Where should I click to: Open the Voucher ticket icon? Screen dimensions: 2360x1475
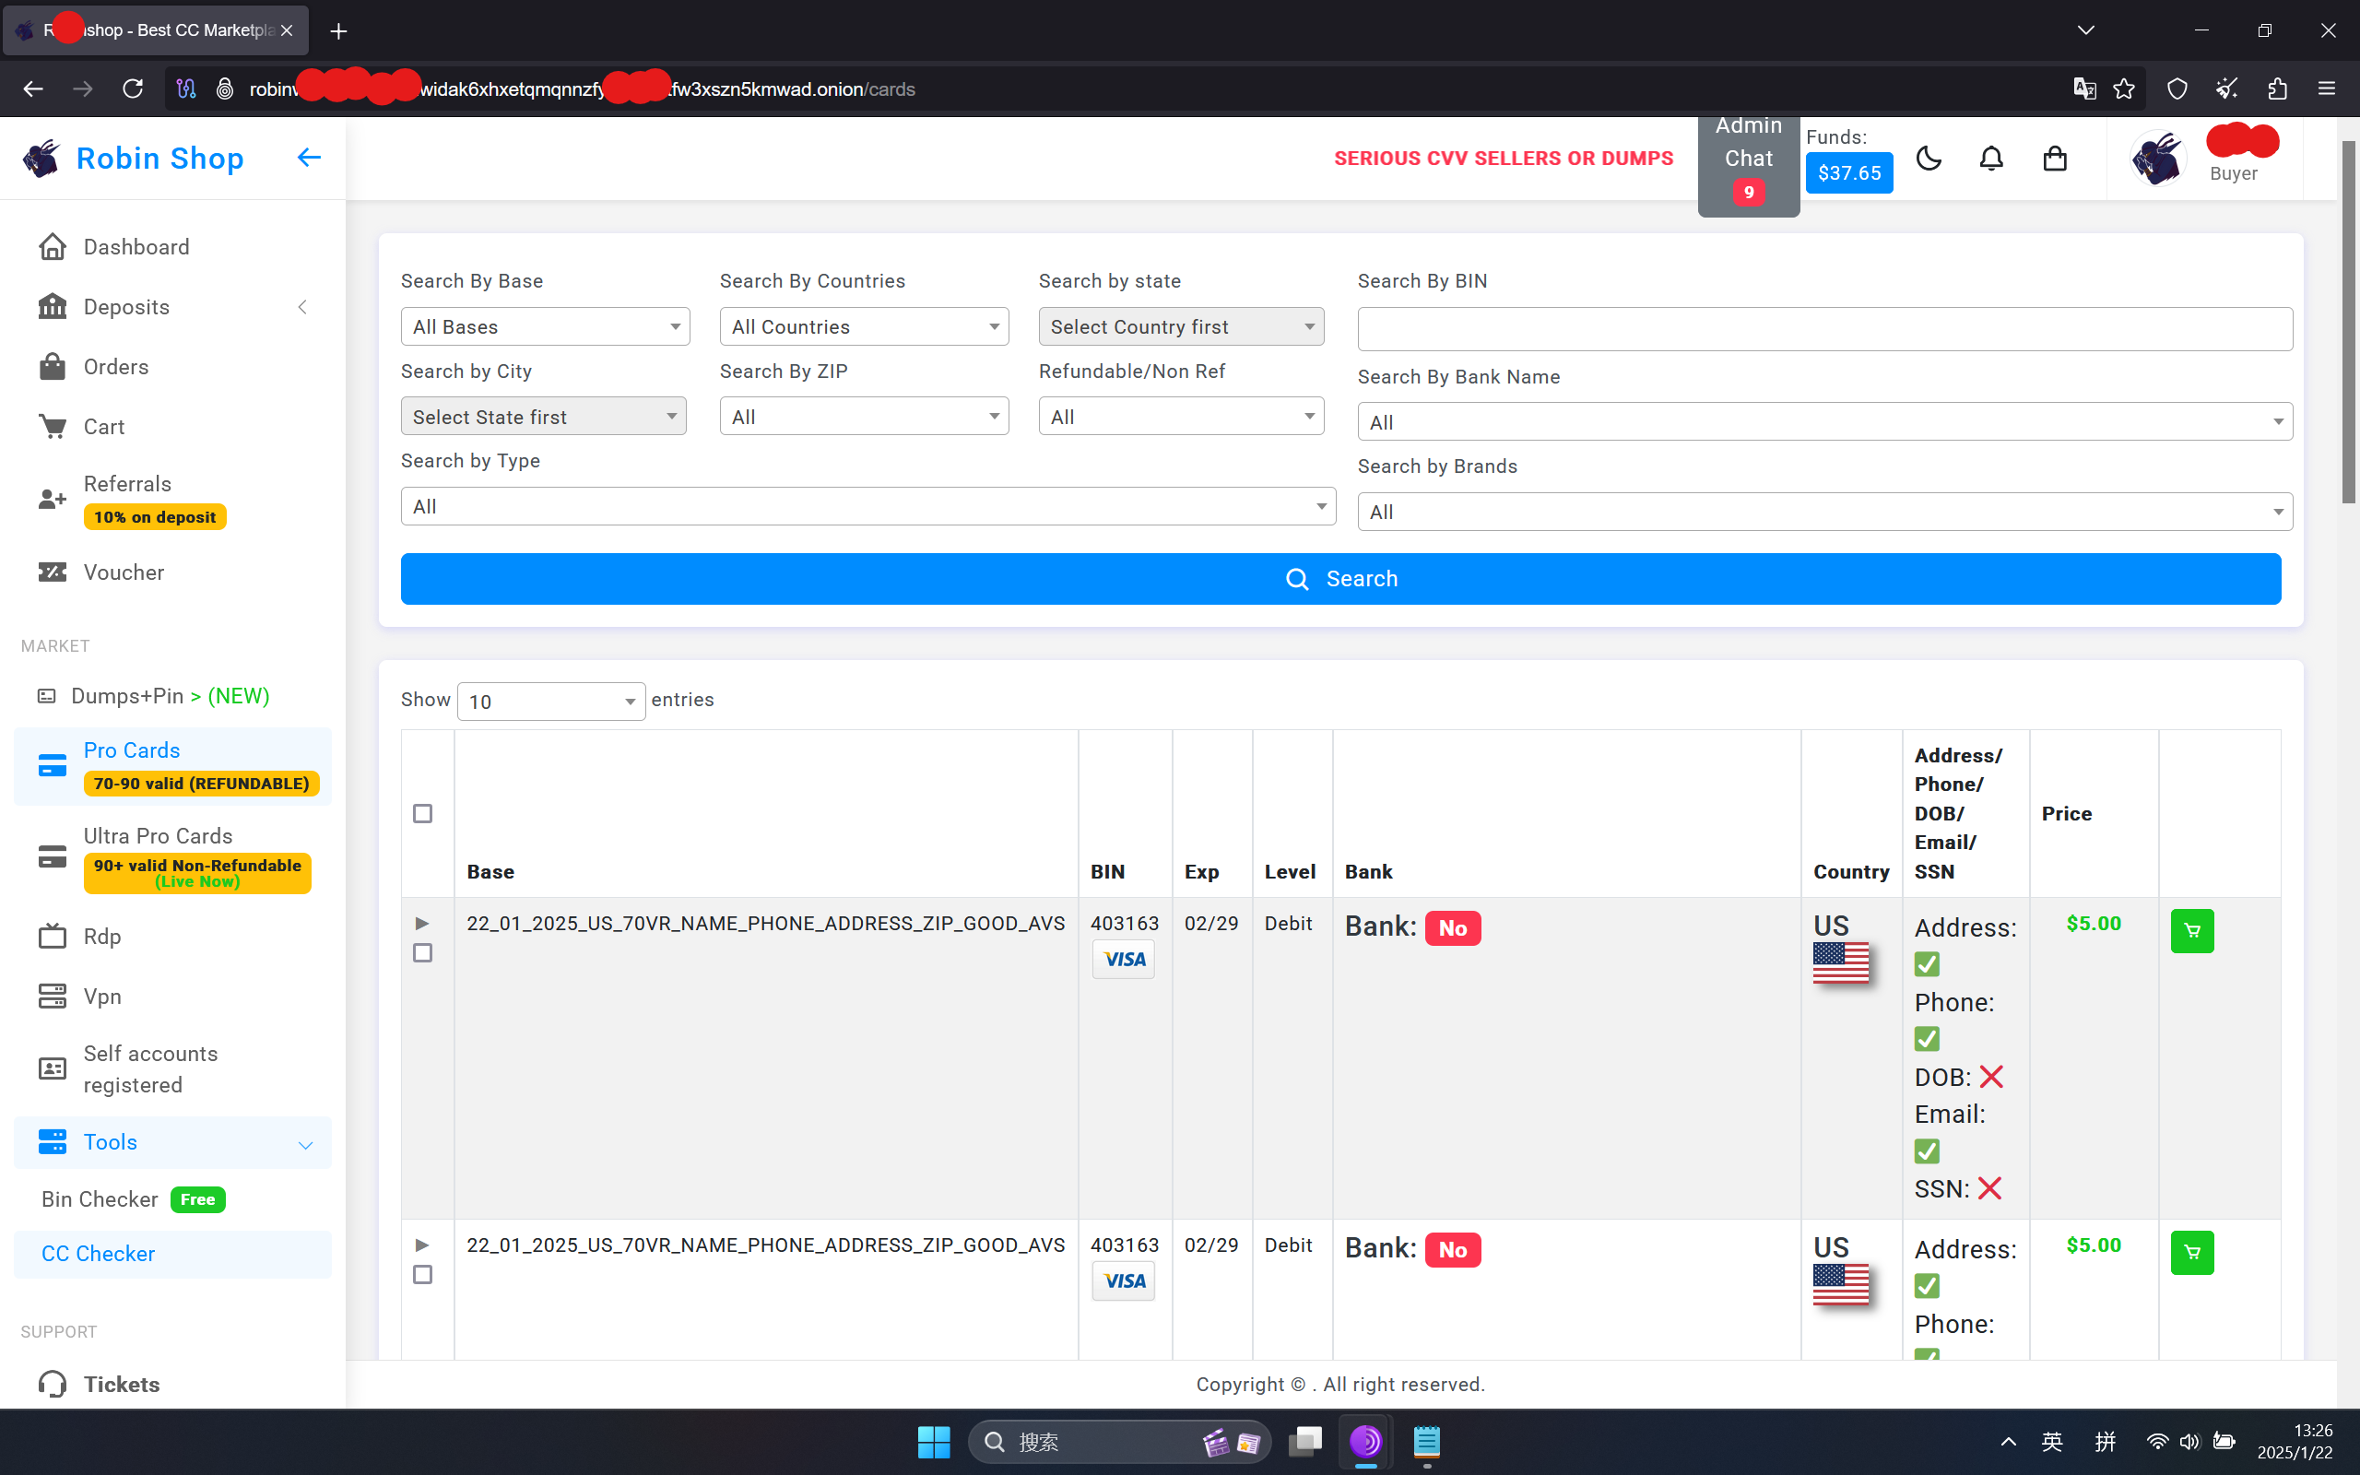click(x=53, y=572)
